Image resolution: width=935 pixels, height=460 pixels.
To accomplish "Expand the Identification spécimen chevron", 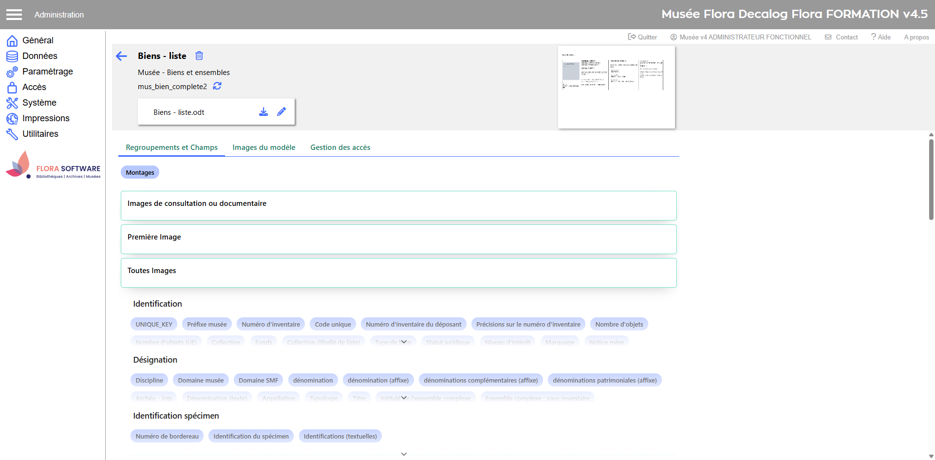I will pos(404,454).
